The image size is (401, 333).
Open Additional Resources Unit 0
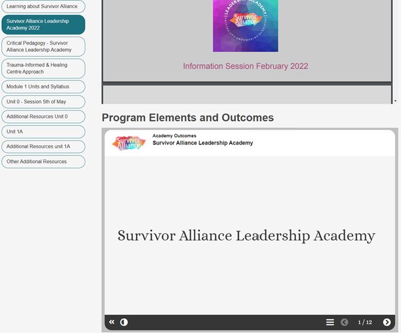[43, 117]
